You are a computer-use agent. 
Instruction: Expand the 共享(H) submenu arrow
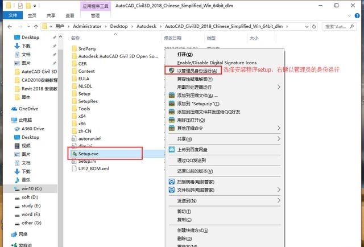point(279,139)
